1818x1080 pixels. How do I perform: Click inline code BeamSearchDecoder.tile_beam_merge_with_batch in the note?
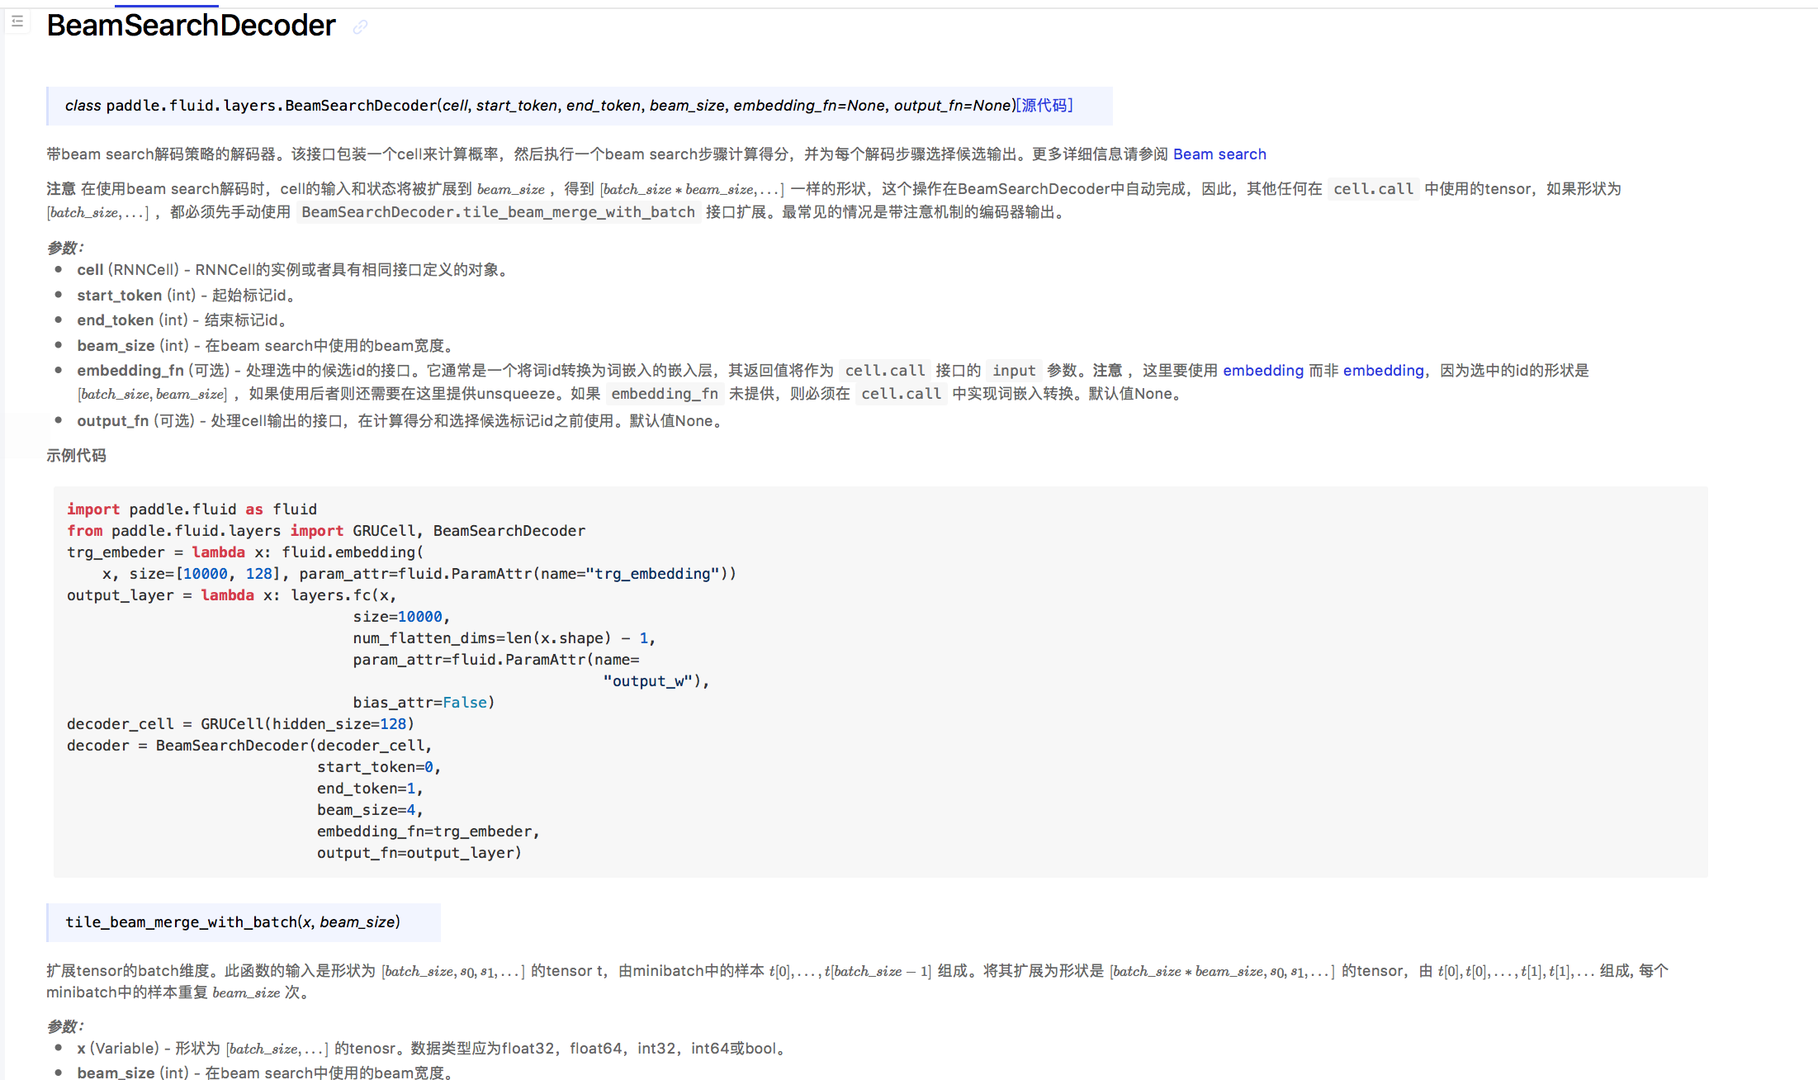coord(498,212)
